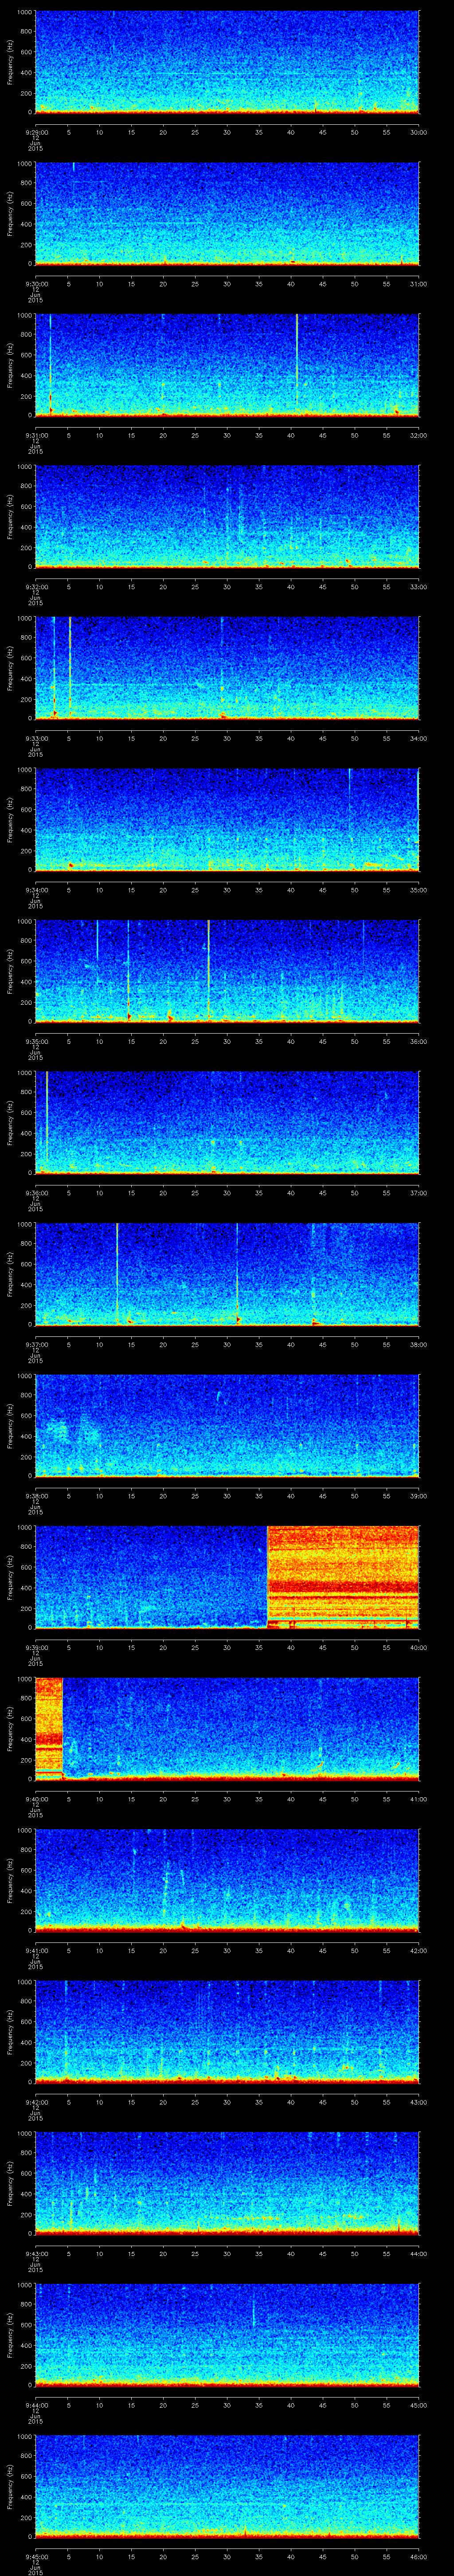Click the 40:00 end time label
This screenshot has height=2576, width=454.
(419, 1647)
